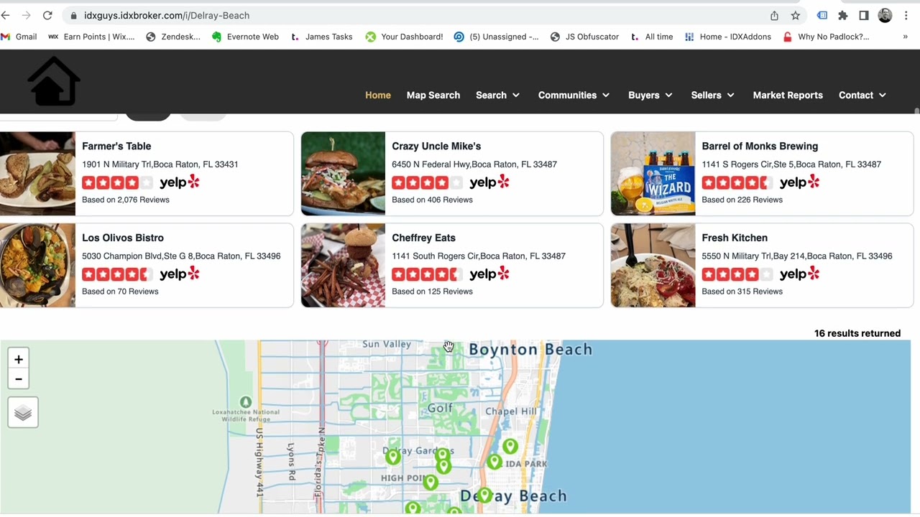Click the padlock site info icon
920x517 pixels.
pyautogui.click(x=73, y=15)
